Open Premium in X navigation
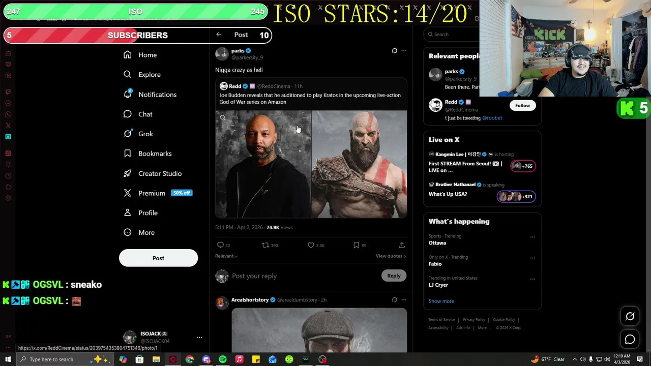The width and height of the screenshot is (651, 366). 158,193
